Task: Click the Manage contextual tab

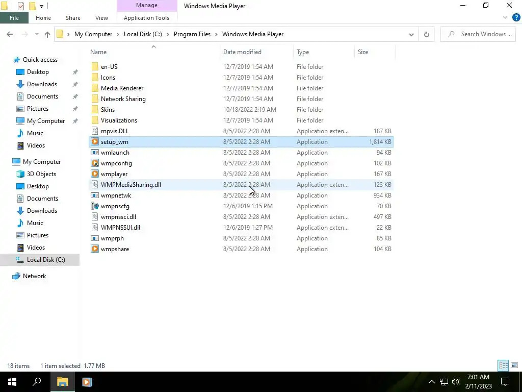Action: click(x=146, y=5)
